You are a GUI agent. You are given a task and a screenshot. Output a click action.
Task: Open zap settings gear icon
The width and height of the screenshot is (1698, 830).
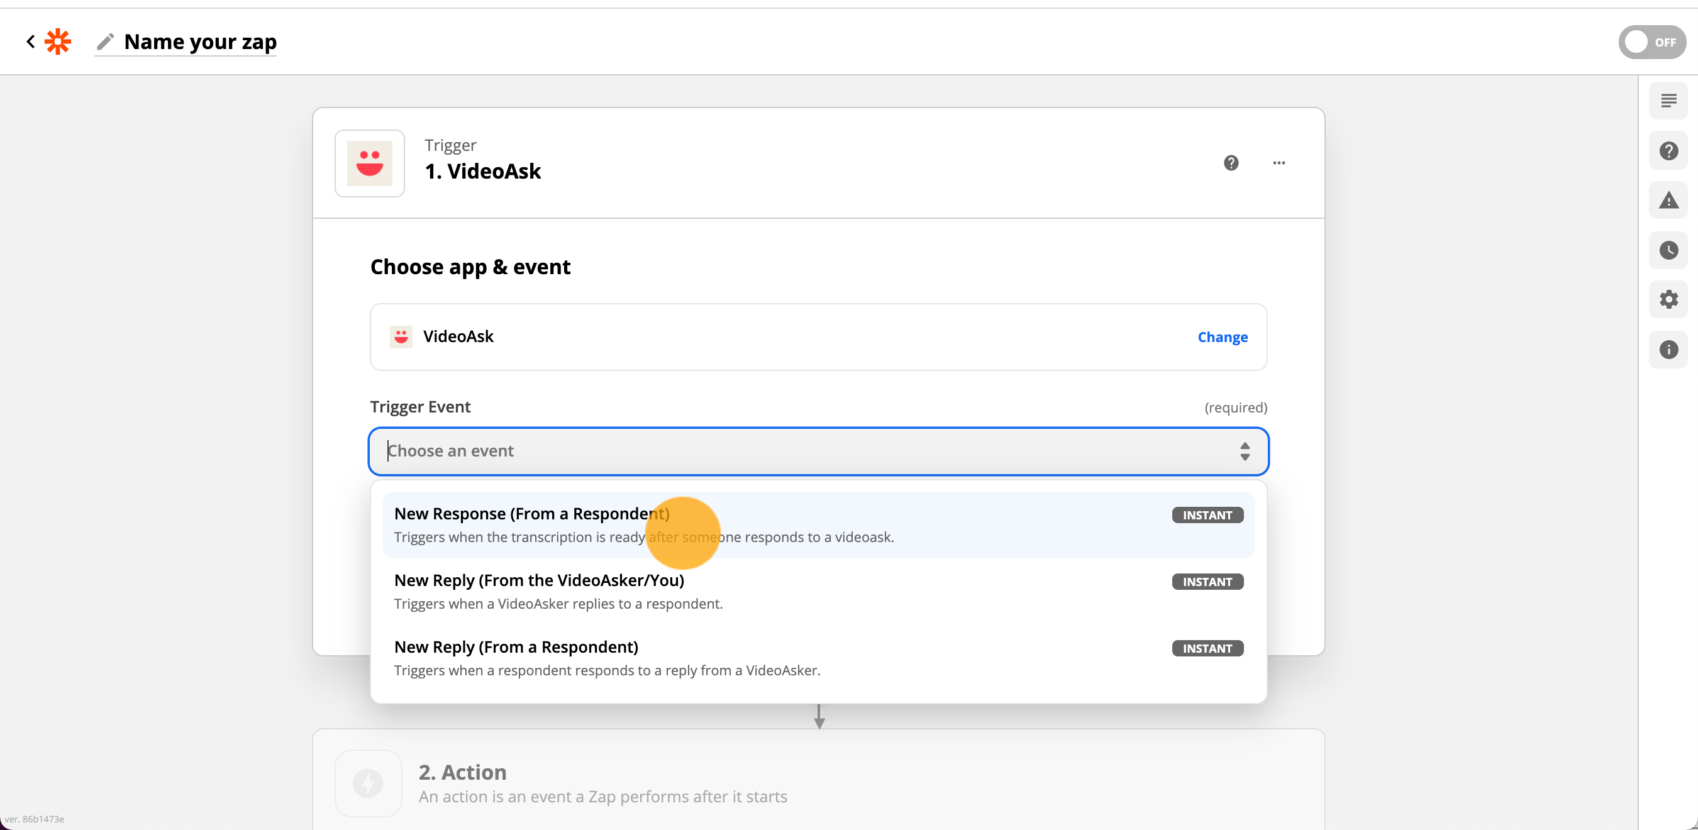pos(1669,300)
